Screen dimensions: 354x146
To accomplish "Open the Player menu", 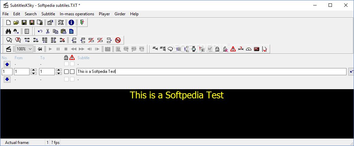I will pos(104,14).
